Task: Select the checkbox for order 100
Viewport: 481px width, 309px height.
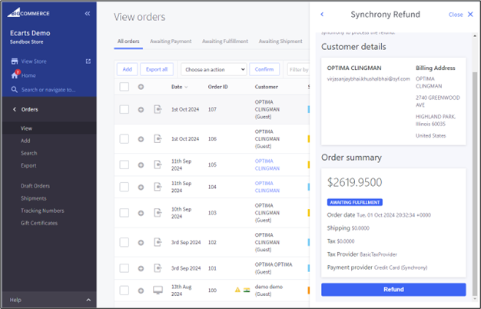Action: click(124, 291)
